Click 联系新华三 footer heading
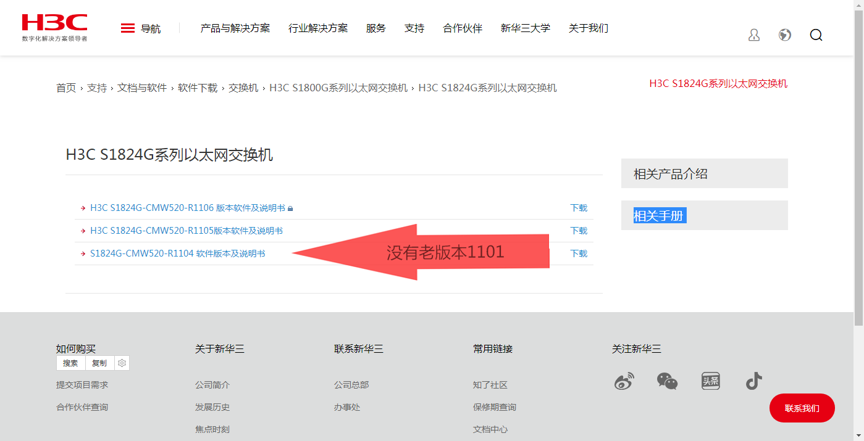 (359, 349)
